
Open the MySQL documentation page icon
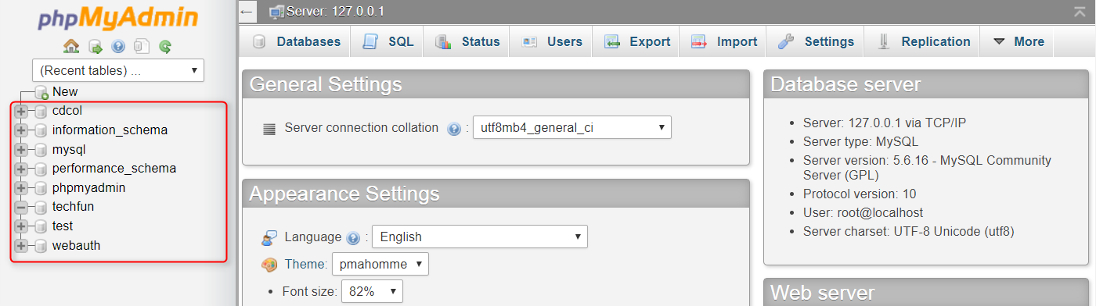click(142, 47)
